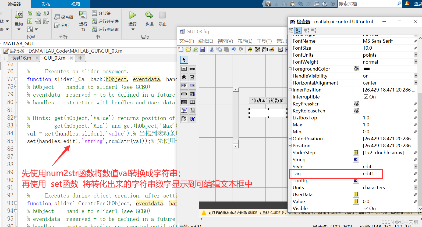
Task: Collapse code fold at line 77
Action: coord(16,79)
